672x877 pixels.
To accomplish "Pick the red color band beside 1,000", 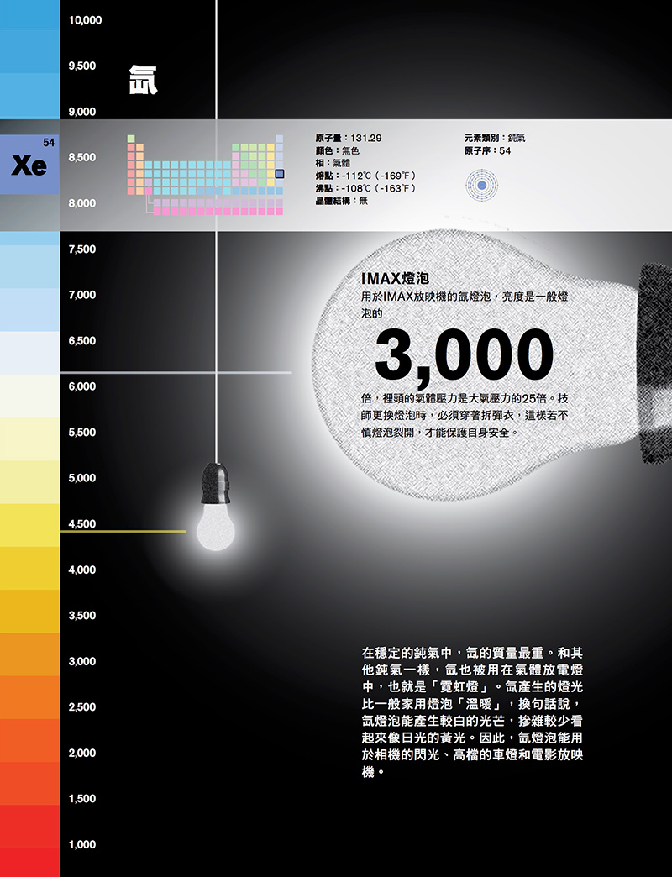I will click(29, 844).
